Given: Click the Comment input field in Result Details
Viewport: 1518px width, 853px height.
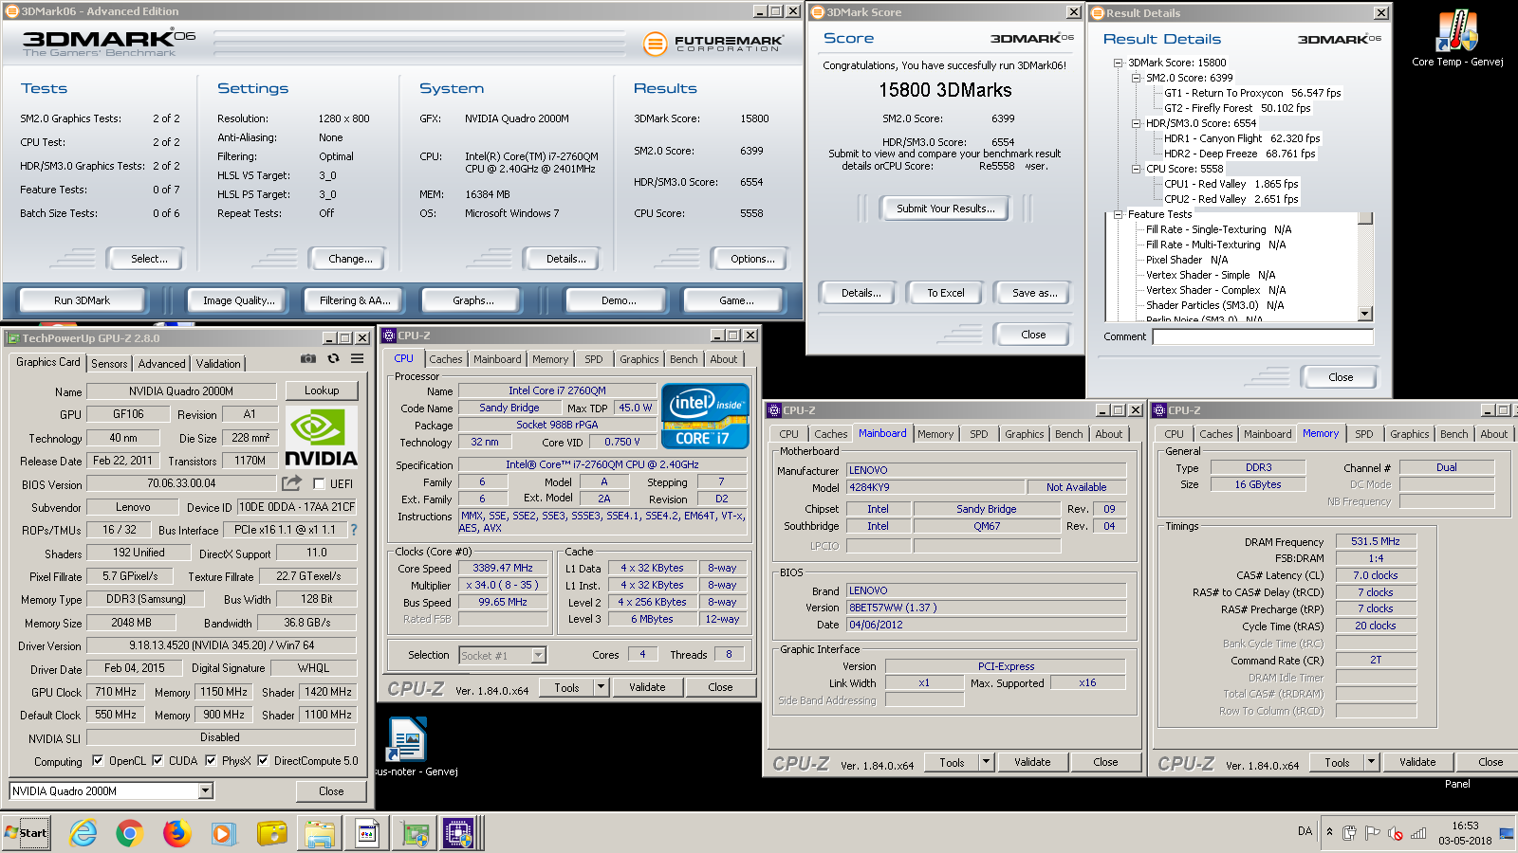Looking at the screenshot, I should coord(1263,336).
